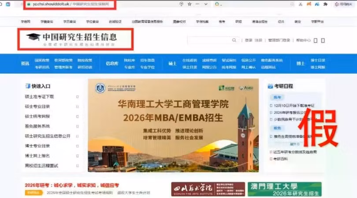The height and width of the screenshot is (198, 357).
Task: Click the 四川美术学院 ad banner
Action: click(208, 189)
